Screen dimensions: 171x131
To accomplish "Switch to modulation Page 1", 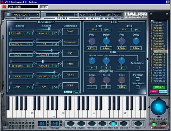I will (x=68, y=92).
